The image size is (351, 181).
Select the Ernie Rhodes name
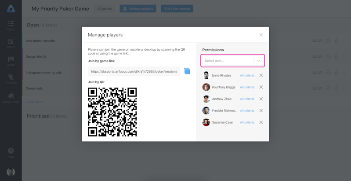(221, 75)
